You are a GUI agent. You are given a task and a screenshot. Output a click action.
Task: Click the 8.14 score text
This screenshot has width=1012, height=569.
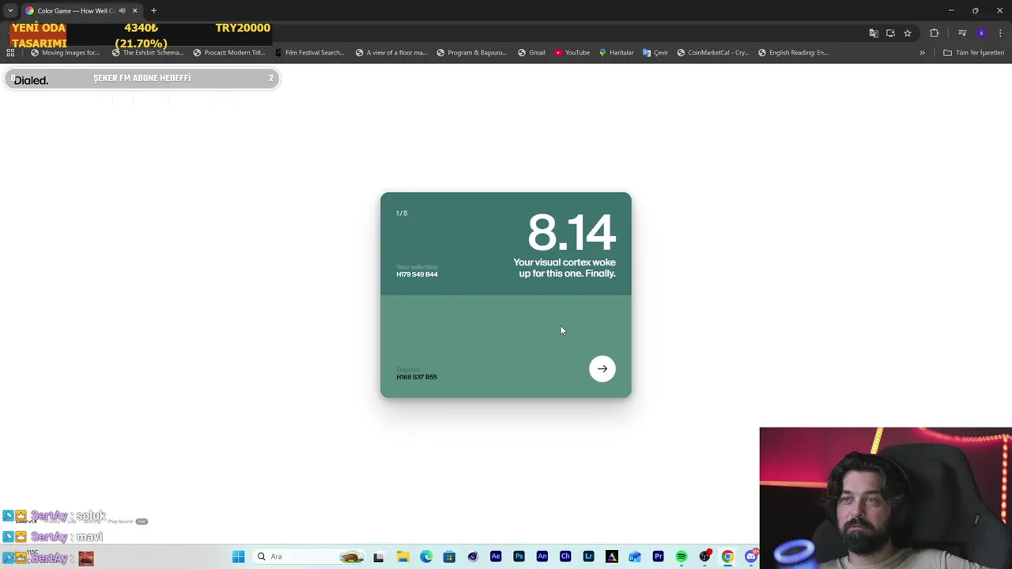(x=571, y=233)
